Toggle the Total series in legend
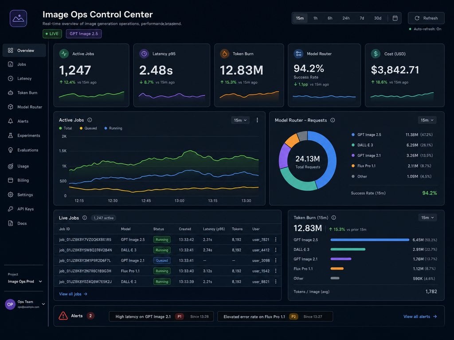454x340 pixels. coord(66,128)
